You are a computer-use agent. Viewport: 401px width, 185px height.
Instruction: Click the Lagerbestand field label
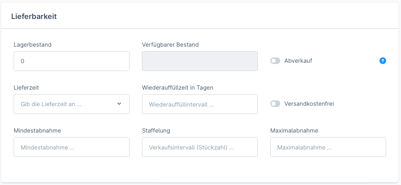click(32, 45)
